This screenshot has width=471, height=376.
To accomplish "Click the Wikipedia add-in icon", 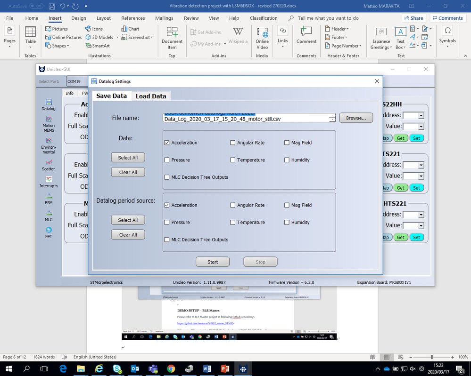I will tap(238, 35).
